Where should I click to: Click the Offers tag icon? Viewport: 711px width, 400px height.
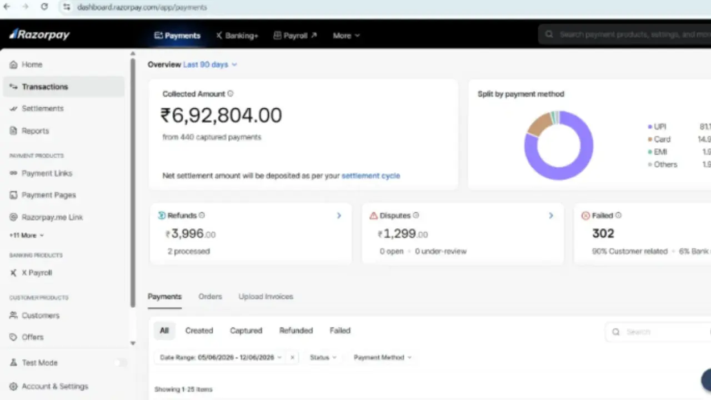click(x=13, y=337)
